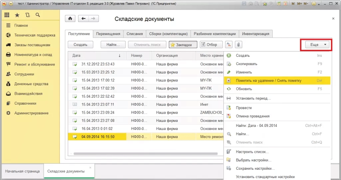Close the Складские документы bottom tab
Screen dimensions: 341x180
90,168
